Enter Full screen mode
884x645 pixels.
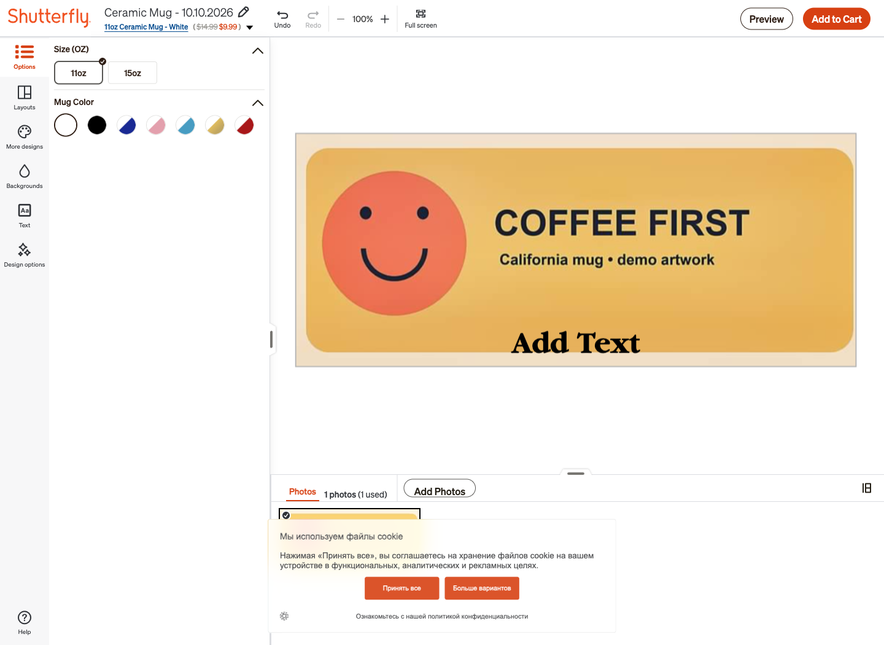coord(421,19)
